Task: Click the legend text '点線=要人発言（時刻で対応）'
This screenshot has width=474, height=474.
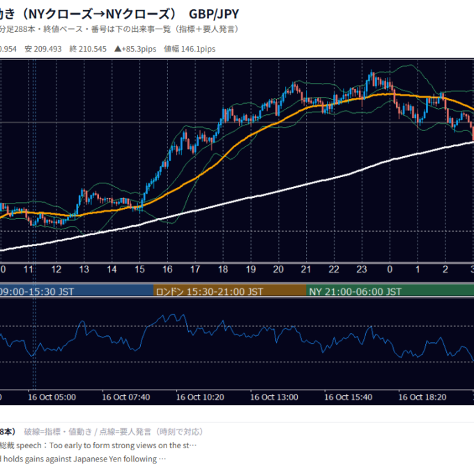Action: [151, 431]
